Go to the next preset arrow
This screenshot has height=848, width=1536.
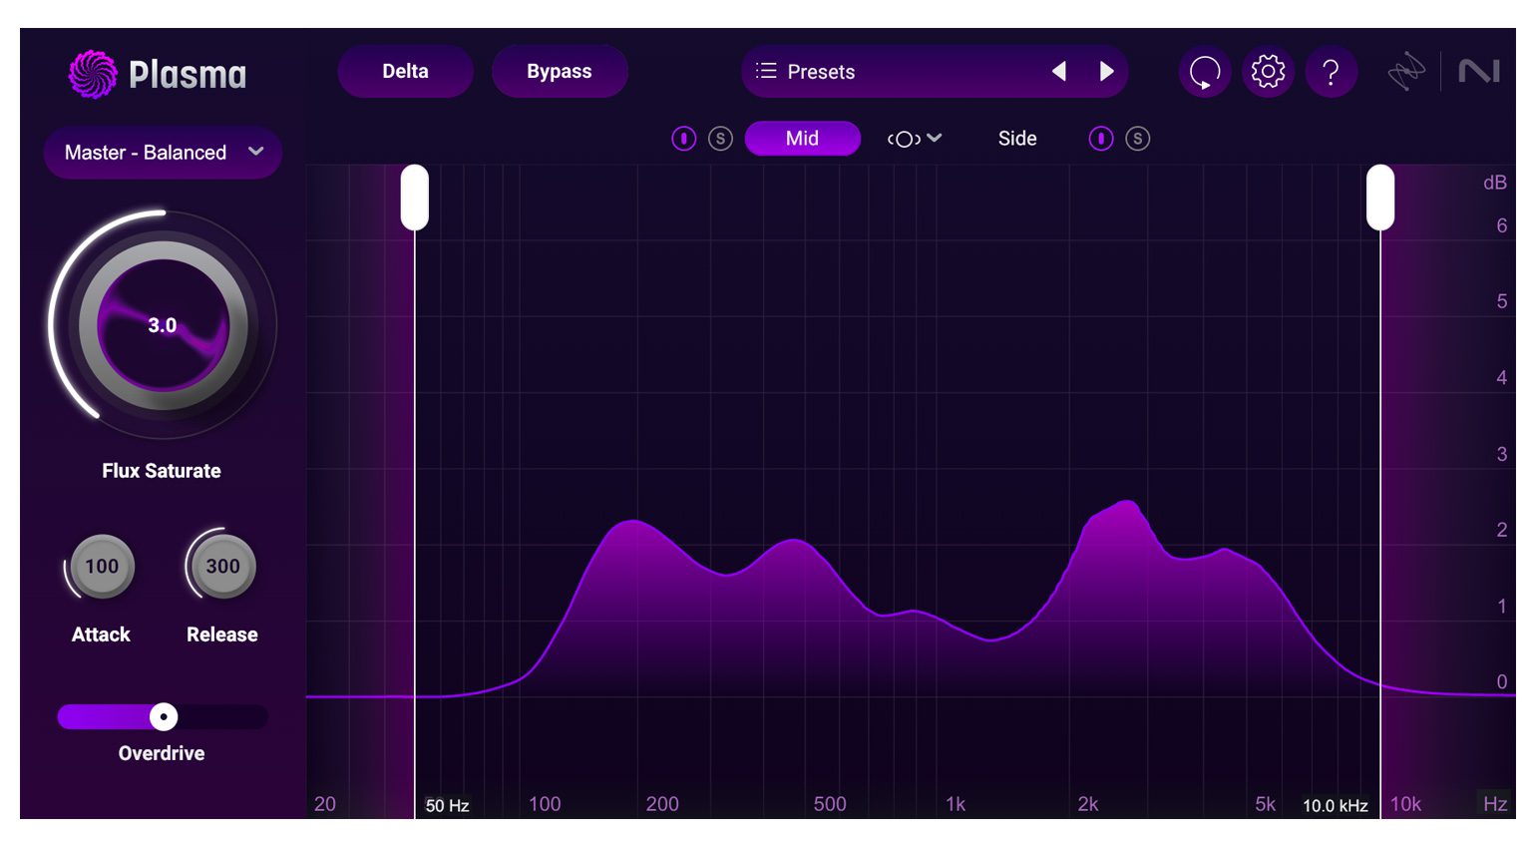coord(1106,72)
